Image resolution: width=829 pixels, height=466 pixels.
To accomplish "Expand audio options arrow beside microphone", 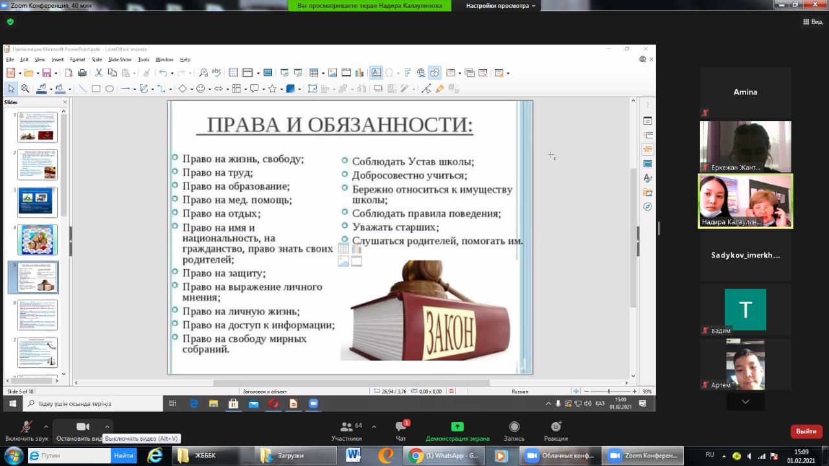I will click(45, 427).
